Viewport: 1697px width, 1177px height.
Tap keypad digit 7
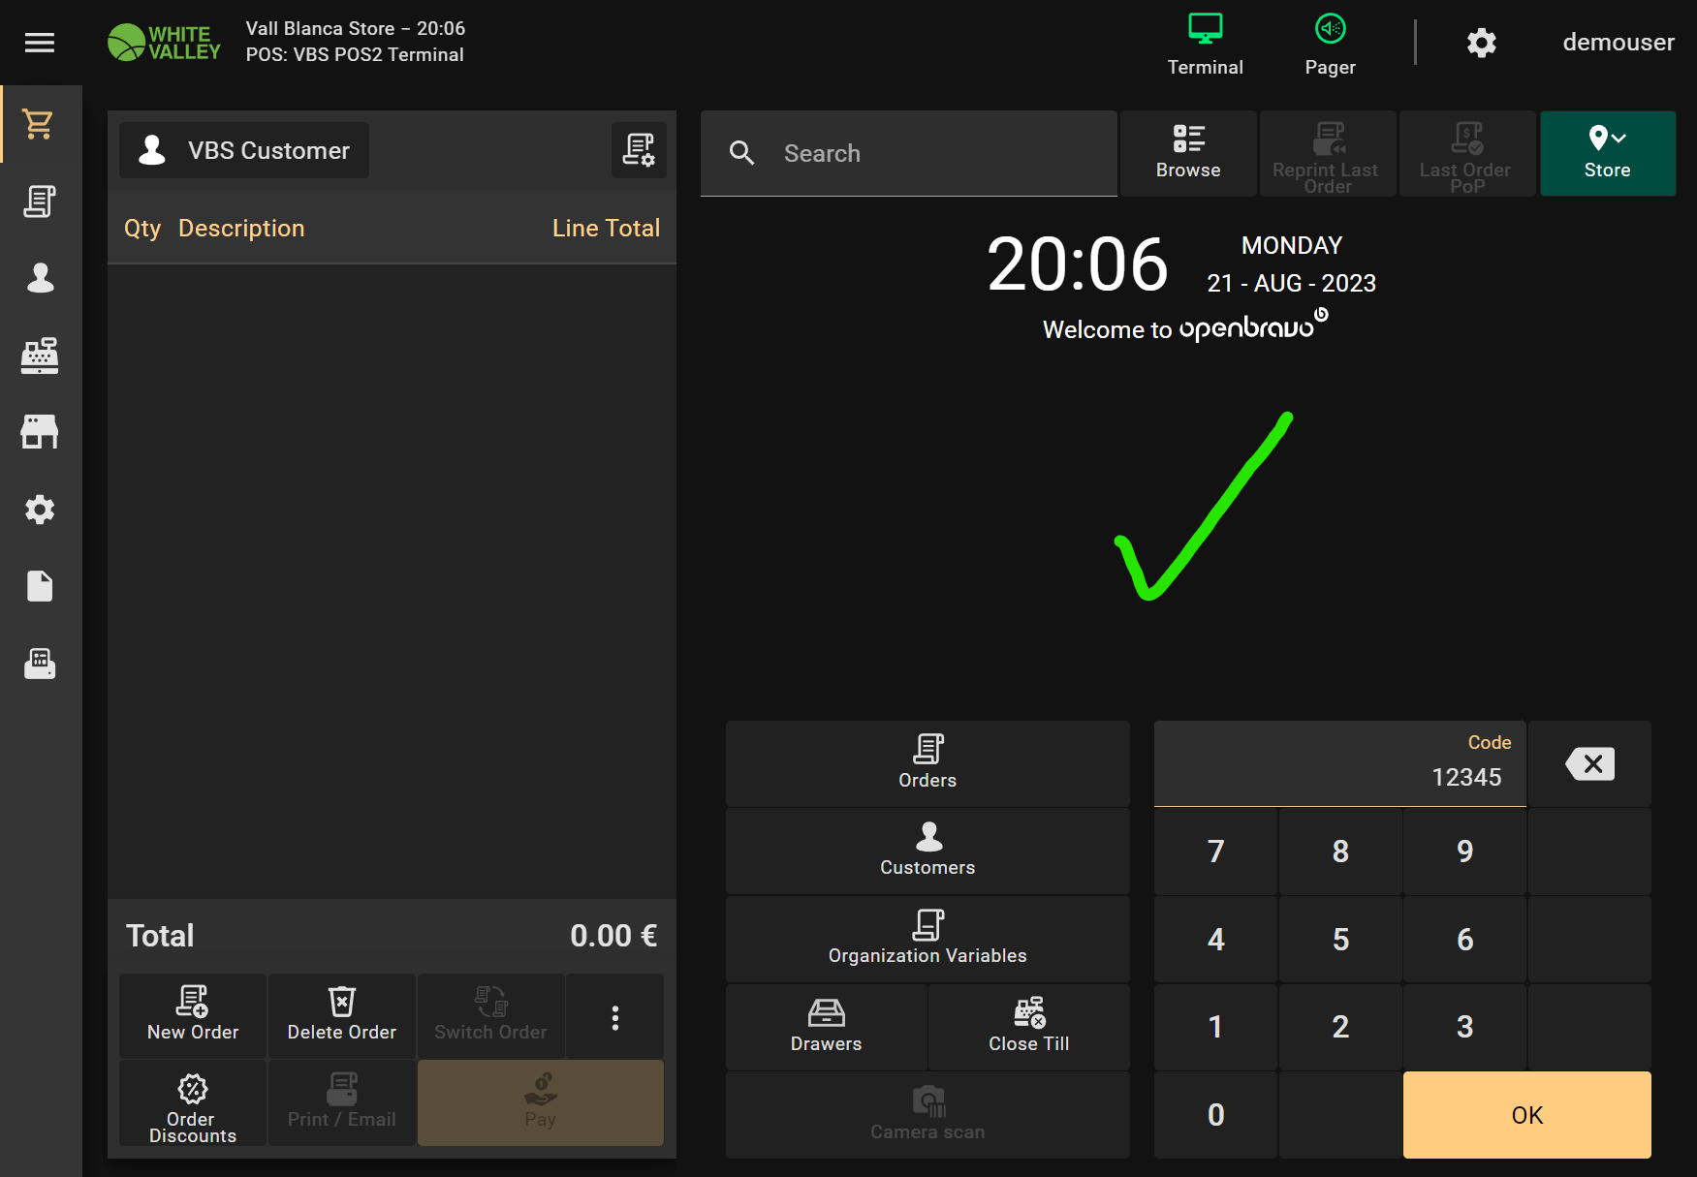(x=1215, y=852)
